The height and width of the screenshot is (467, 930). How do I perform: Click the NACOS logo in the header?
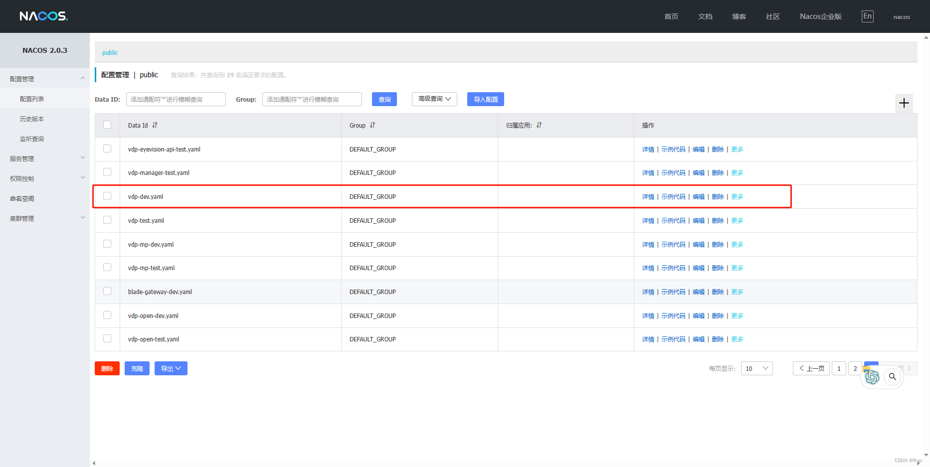(43, 16)
